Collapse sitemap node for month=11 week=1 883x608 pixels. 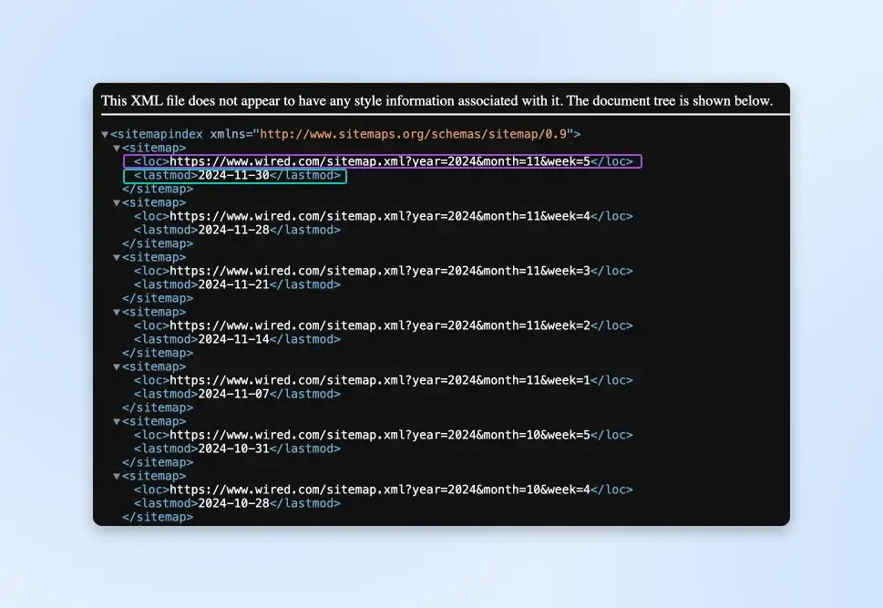[117, 366]
